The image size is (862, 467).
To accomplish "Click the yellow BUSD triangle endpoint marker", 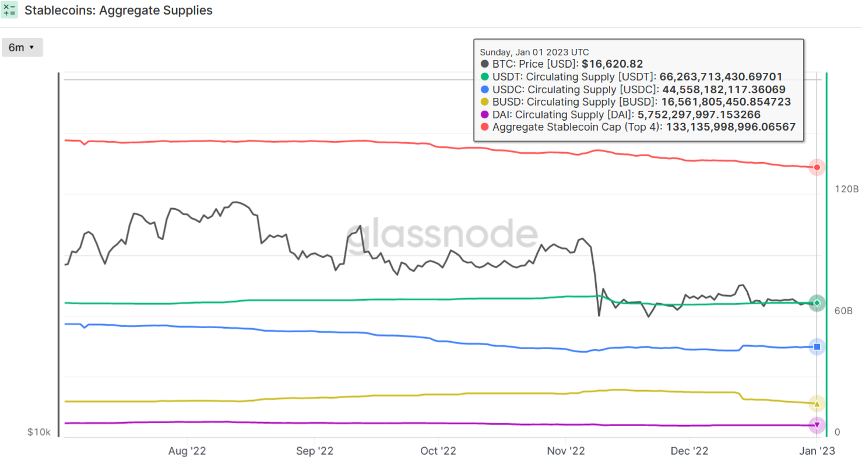I will click(817, 403).
